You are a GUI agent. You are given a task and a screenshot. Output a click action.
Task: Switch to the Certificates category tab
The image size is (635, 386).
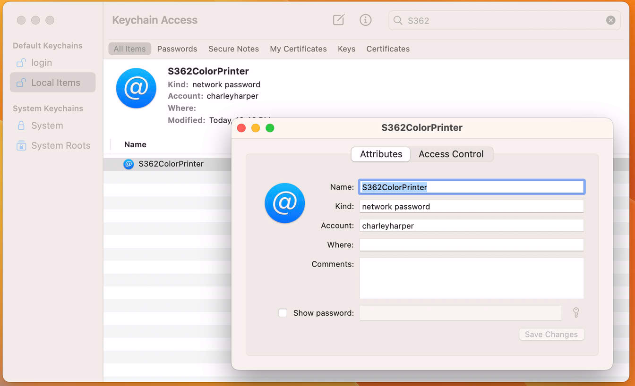388,49
